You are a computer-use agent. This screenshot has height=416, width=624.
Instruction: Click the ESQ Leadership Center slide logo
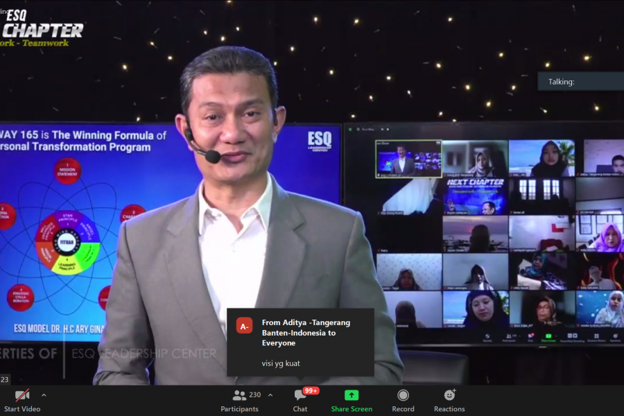click(319, 139)
